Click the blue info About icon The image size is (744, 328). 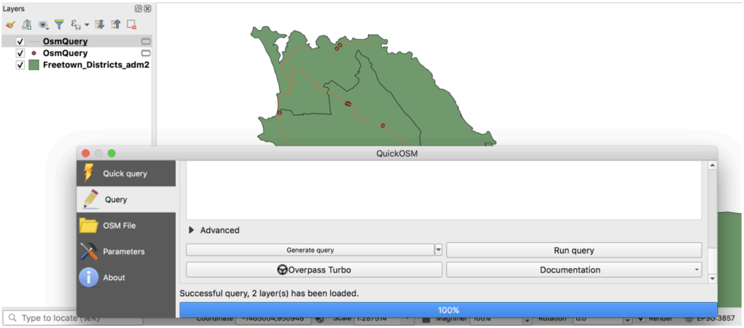click(x=89, y=277)
